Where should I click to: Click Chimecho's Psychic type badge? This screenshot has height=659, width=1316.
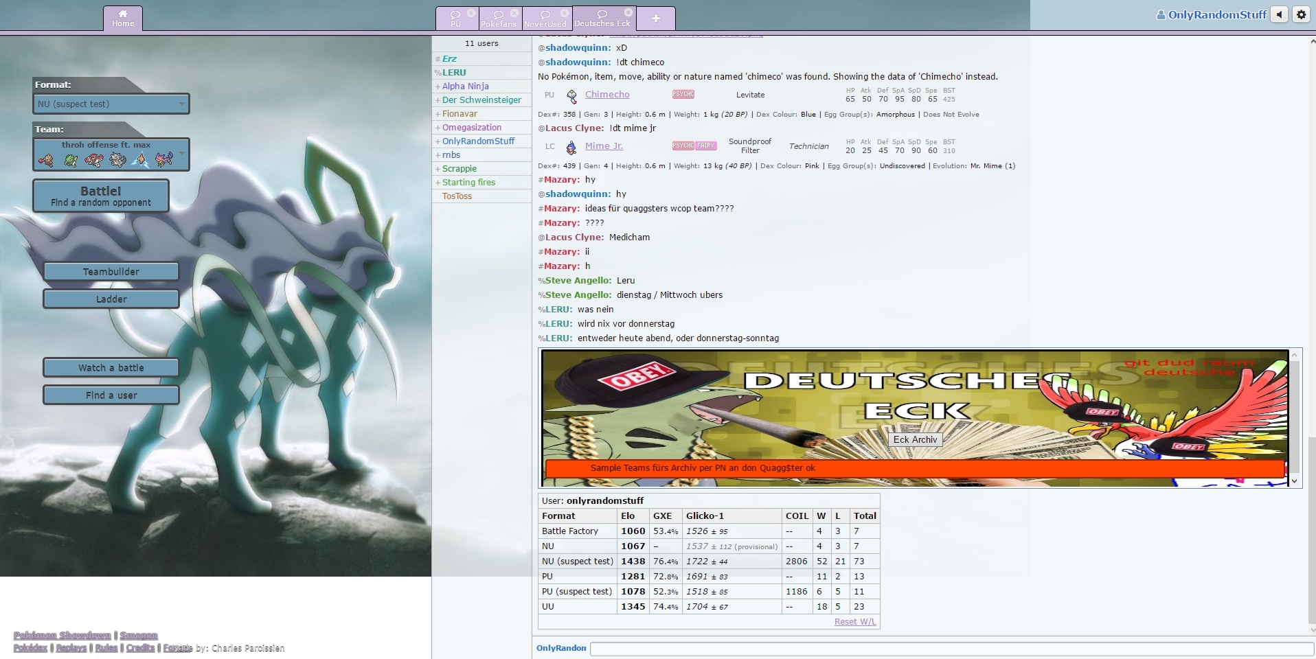click(683, 95)
